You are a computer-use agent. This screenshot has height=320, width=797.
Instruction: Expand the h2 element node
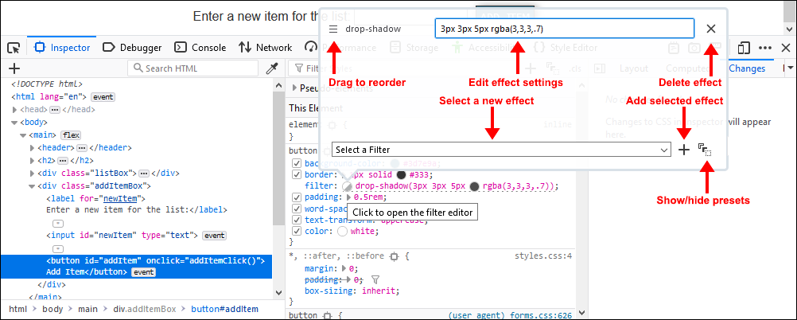33,160
